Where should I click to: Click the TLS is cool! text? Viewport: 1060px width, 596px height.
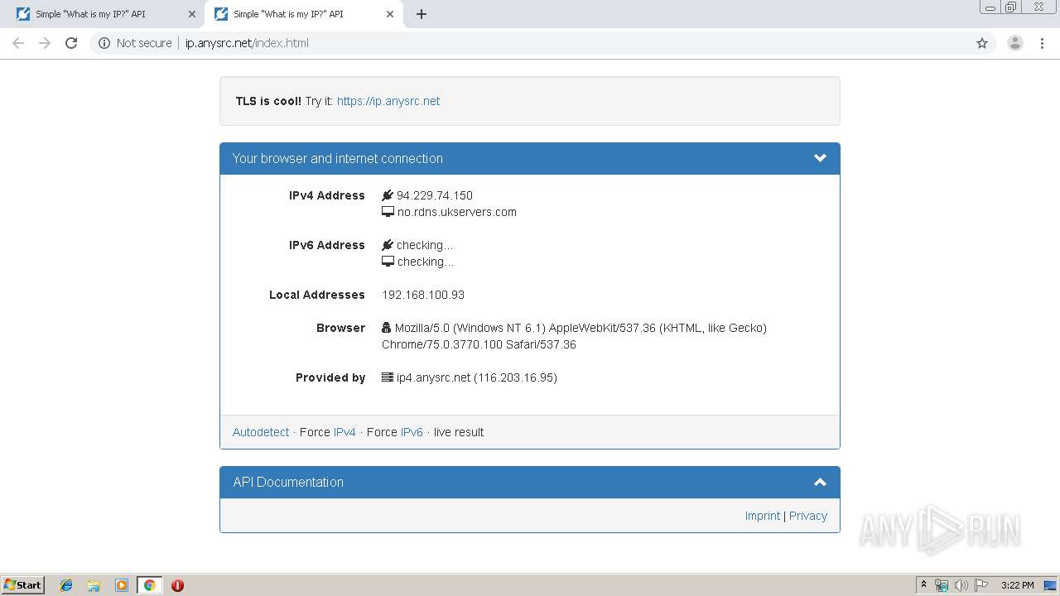click(x=268, y=101)
